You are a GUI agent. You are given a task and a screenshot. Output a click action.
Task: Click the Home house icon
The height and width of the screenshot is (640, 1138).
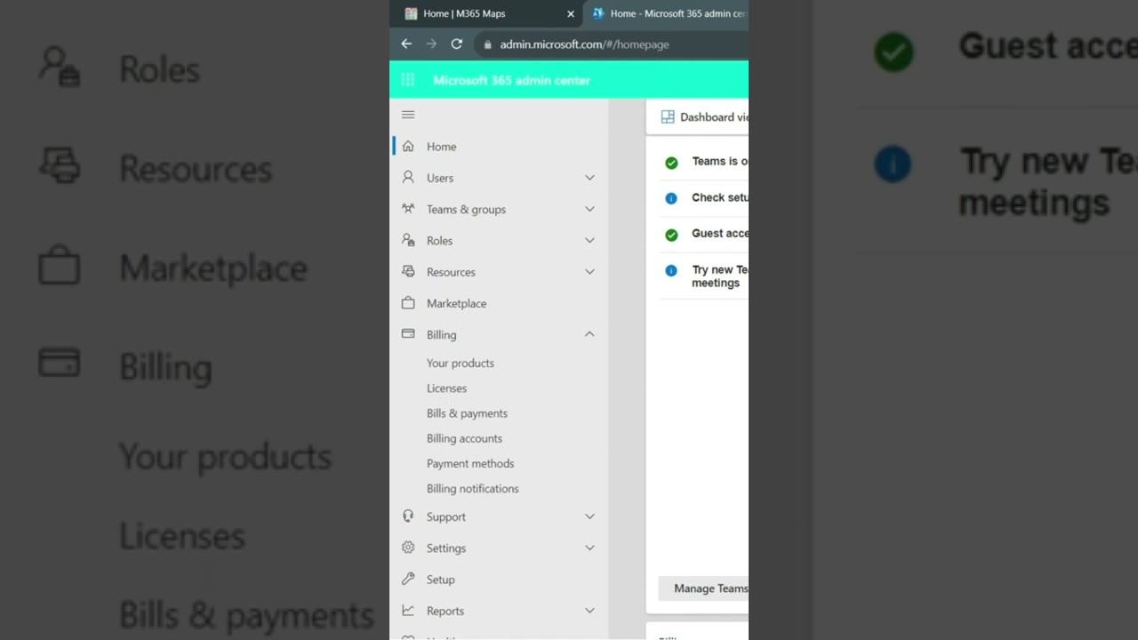pyautogui.click(x=408, y=146)
